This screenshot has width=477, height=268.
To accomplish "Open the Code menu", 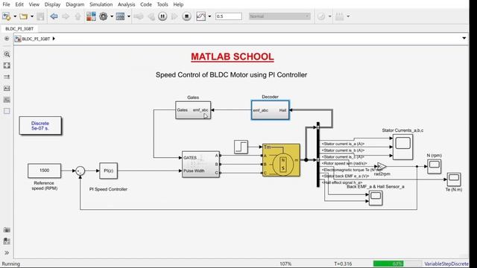I will coord(146,4).
